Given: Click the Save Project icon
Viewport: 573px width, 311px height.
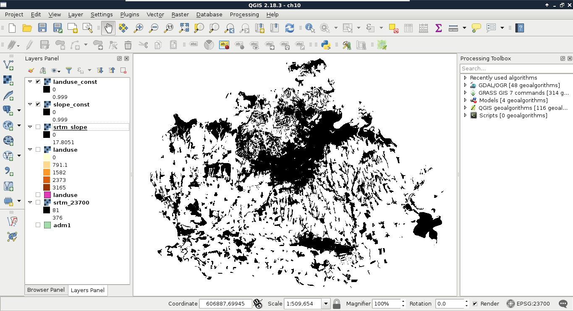Looking at the screenshot, I should click(x=42, y=28).
